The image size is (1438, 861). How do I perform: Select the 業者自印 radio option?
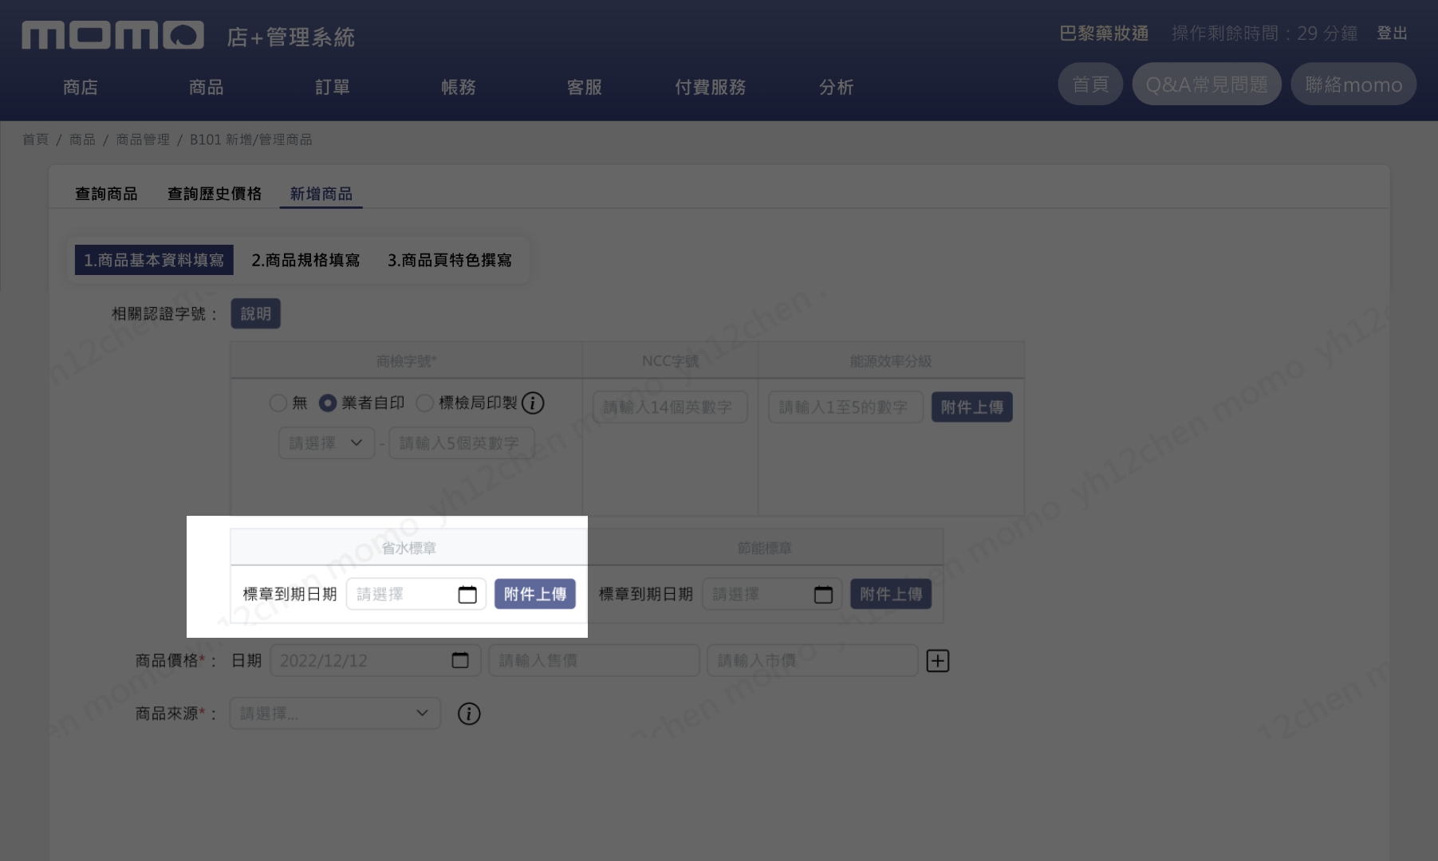coord(327,403)
